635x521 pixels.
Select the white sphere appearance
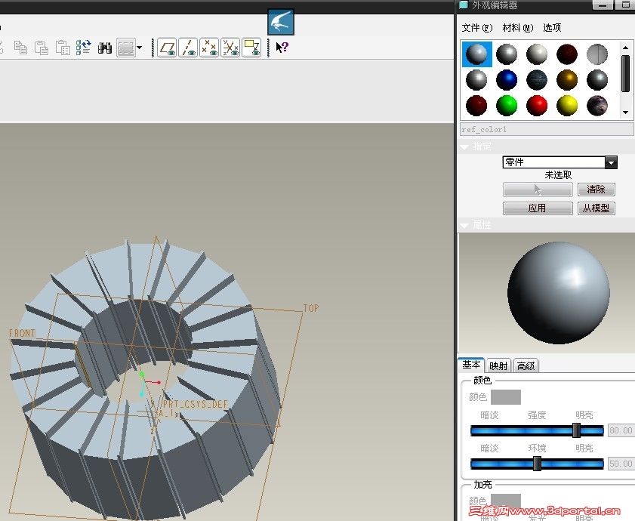pos(537,54)
